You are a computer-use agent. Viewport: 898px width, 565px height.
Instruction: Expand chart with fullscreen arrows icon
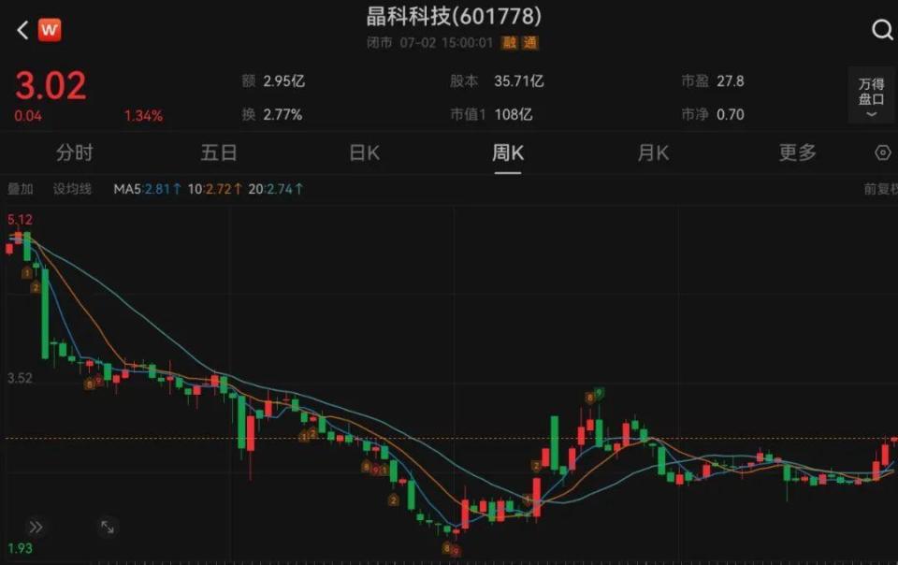(x=107, y=527)
